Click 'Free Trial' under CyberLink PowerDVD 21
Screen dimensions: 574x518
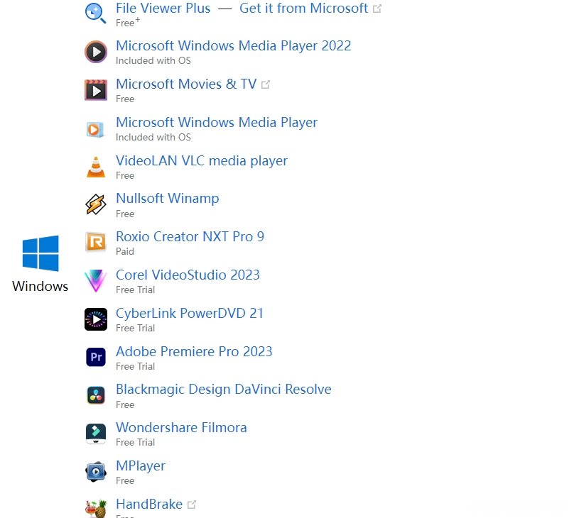(x=136, y=329)
